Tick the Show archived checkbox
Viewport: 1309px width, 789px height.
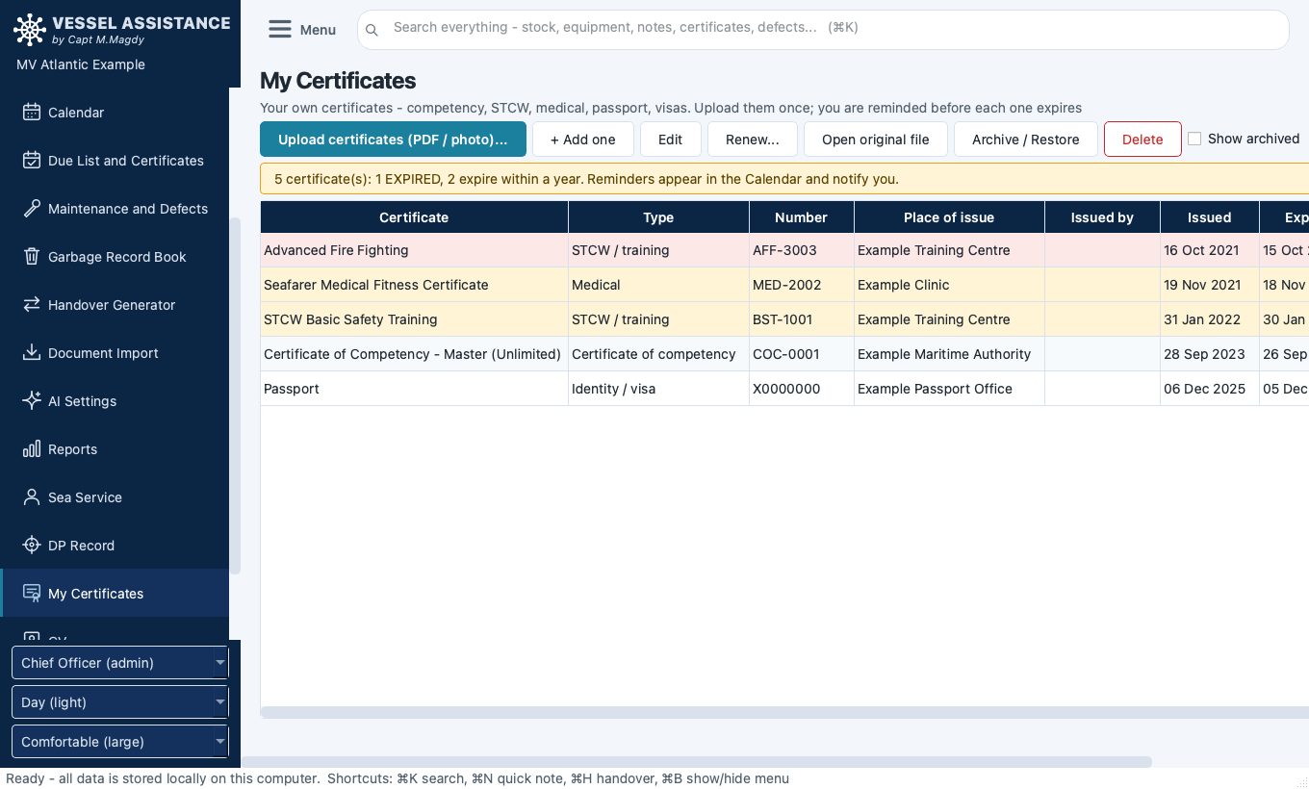coord(1194,139)
